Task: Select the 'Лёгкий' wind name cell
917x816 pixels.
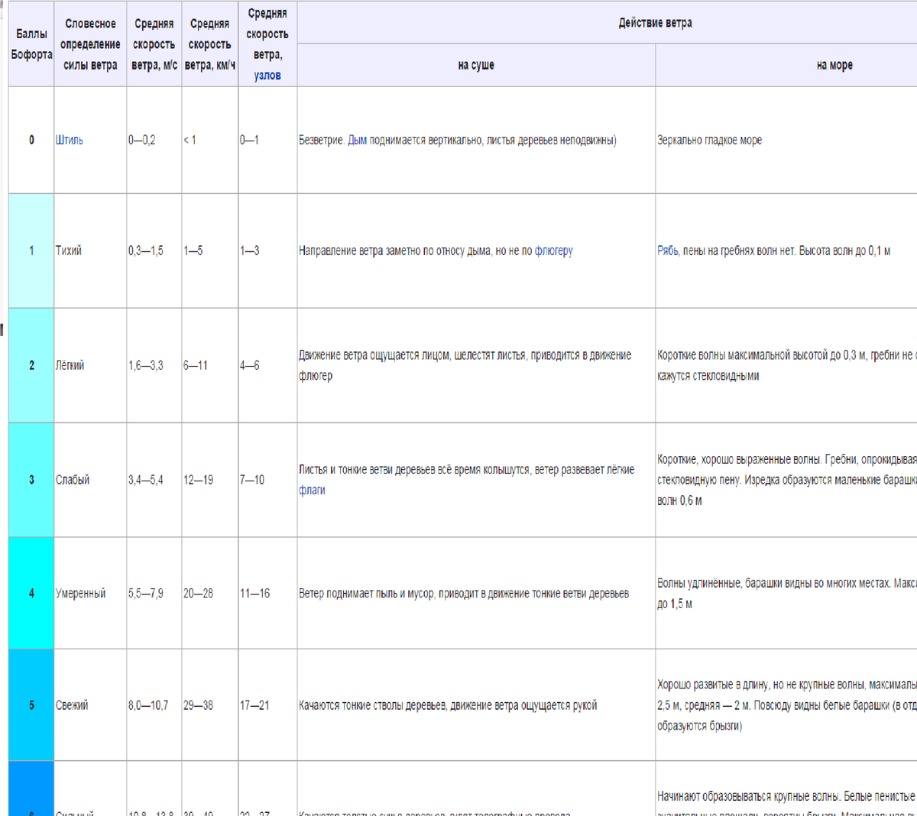Action: 90,365
